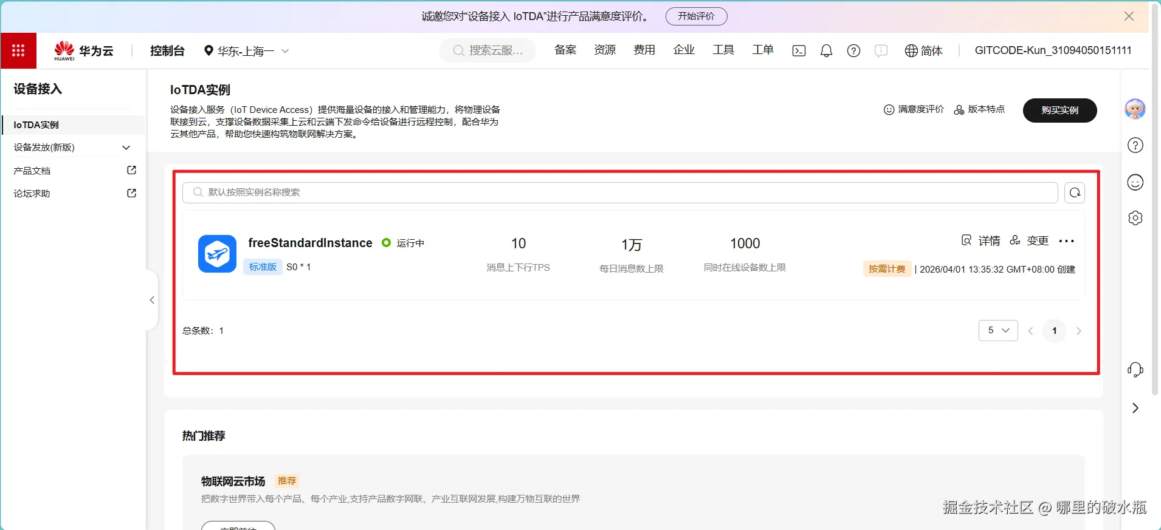This screenshot has width=1161, height=530.
Task: Open the 费用 menu in top bar
Action: (644, 50)
